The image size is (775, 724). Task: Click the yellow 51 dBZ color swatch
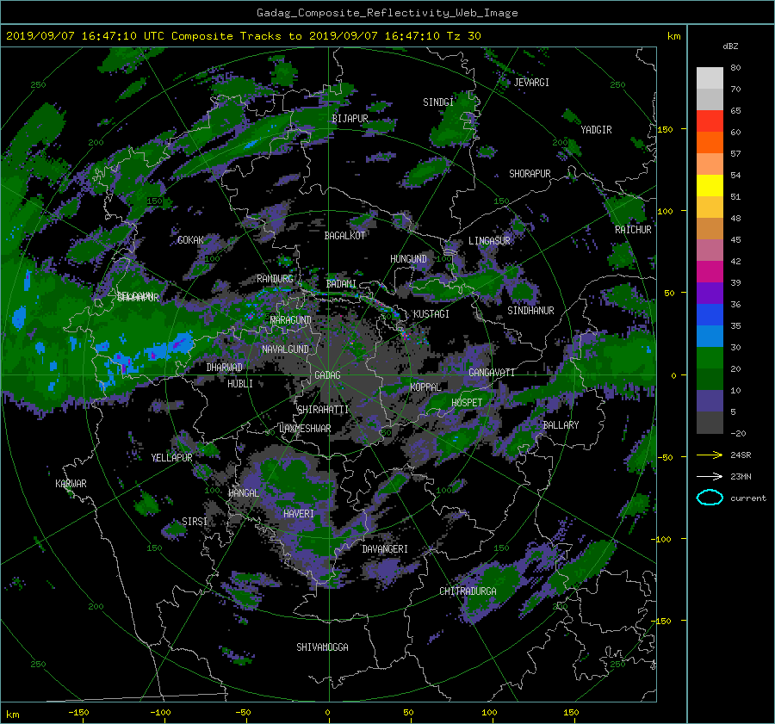click(x=710, y=186)
